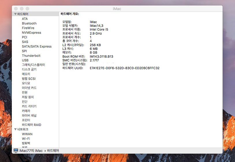This screenshot has height=162, width=235.
Task: Open 그래픽/디스플레이 section
Action: click(x=33, y=65)
